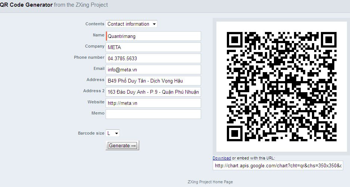Click the Email field with info@meta.vn
350x187 pixels.
(x=153, y=70)
